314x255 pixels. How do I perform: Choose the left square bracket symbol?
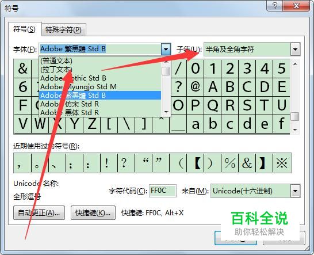pos(109,124)
